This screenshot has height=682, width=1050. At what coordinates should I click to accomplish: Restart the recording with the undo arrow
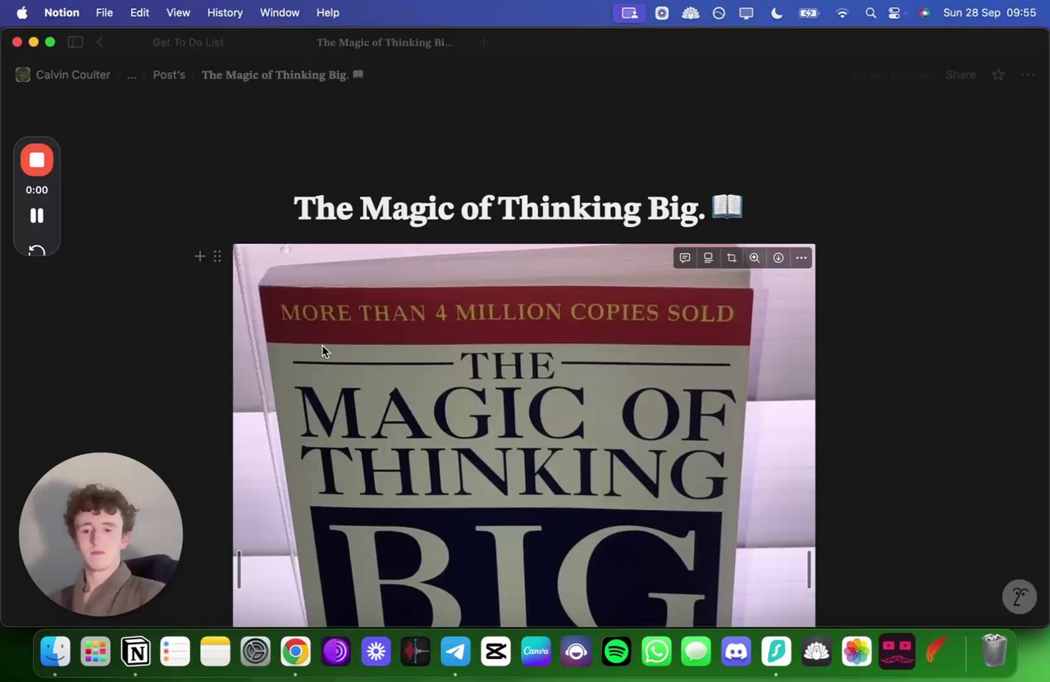pyautogui.click(x=37, y=250)
